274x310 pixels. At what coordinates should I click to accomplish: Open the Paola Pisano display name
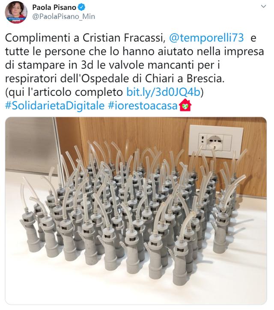tap(54, 7)
